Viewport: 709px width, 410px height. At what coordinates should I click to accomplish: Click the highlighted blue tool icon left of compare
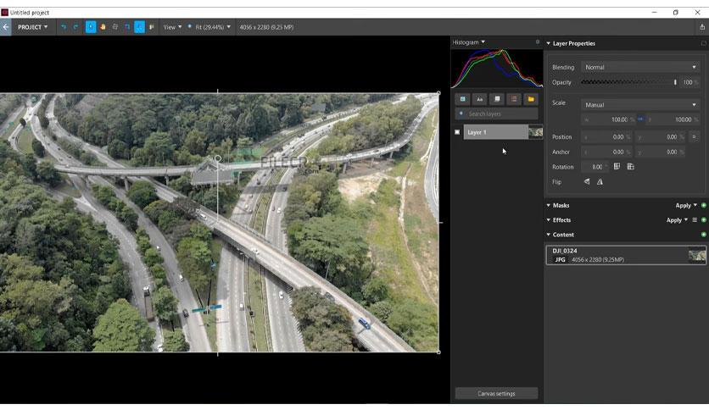[139, 27]
